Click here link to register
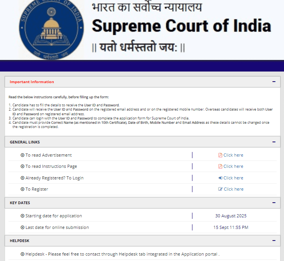Screen dimensions: 284x261 tap(234, 189)
